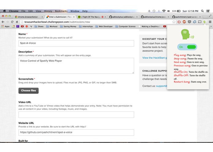
Task: Open the Wikipedia bookmark icon
Action: coord(31,26)
